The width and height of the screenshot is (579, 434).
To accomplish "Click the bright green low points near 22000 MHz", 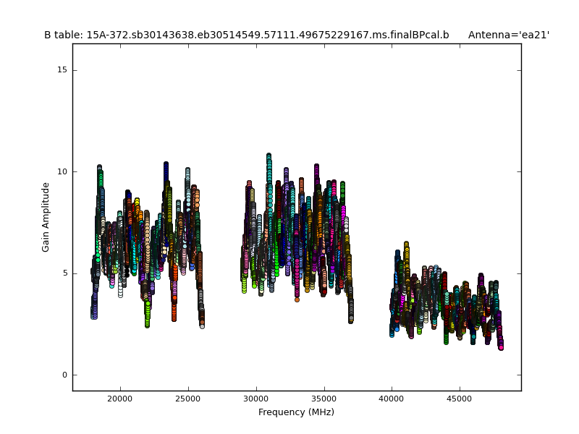I will [x=147, y=317].
